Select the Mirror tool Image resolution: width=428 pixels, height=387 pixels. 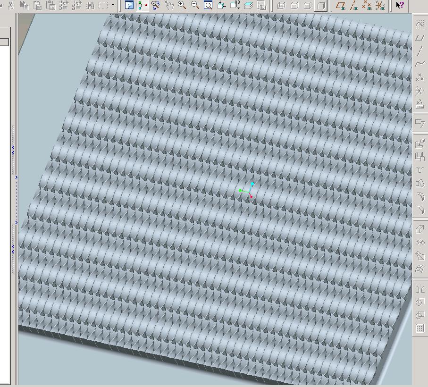(x=420, y=288)
